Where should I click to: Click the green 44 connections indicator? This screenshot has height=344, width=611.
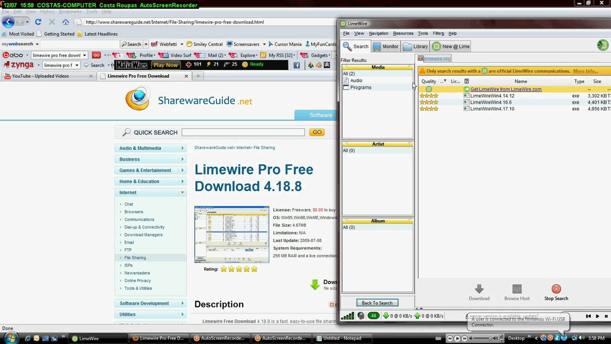pyautogui.click(x=373, y=315)
